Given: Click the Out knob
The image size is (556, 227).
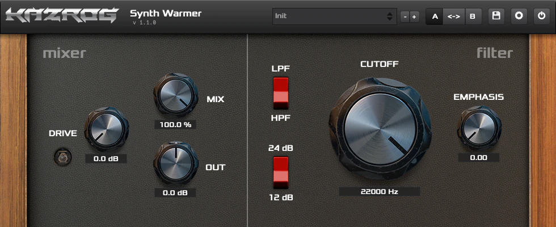Looking at the screenshot, I should (x=176, y=163).
